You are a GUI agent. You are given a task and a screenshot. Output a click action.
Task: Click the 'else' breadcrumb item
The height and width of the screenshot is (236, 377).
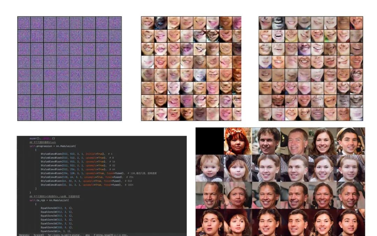tap(88, 235)
